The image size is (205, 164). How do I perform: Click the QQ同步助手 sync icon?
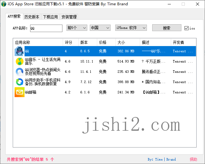[20, 82]
